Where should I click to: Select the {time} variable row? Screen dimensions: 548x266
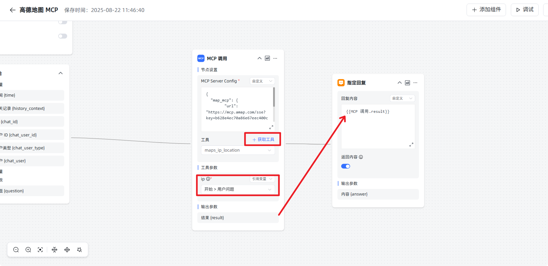click(x=32, y=95)
